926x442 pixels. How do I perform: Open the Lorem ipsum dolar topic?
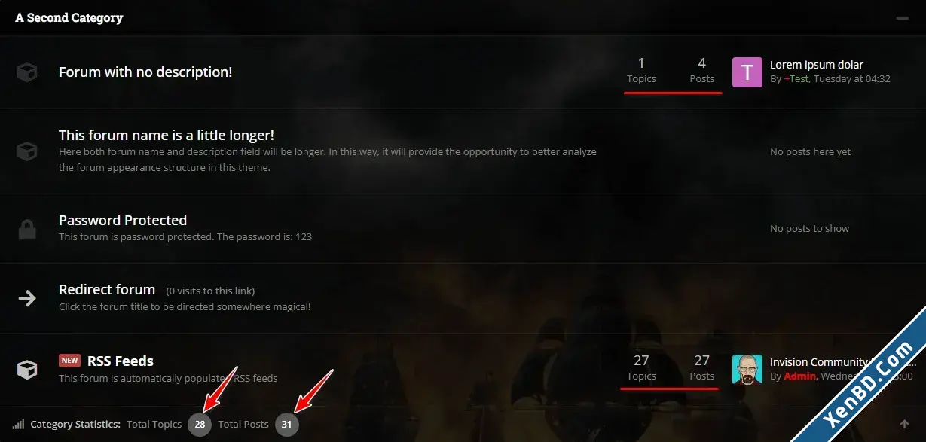[817, 65]
